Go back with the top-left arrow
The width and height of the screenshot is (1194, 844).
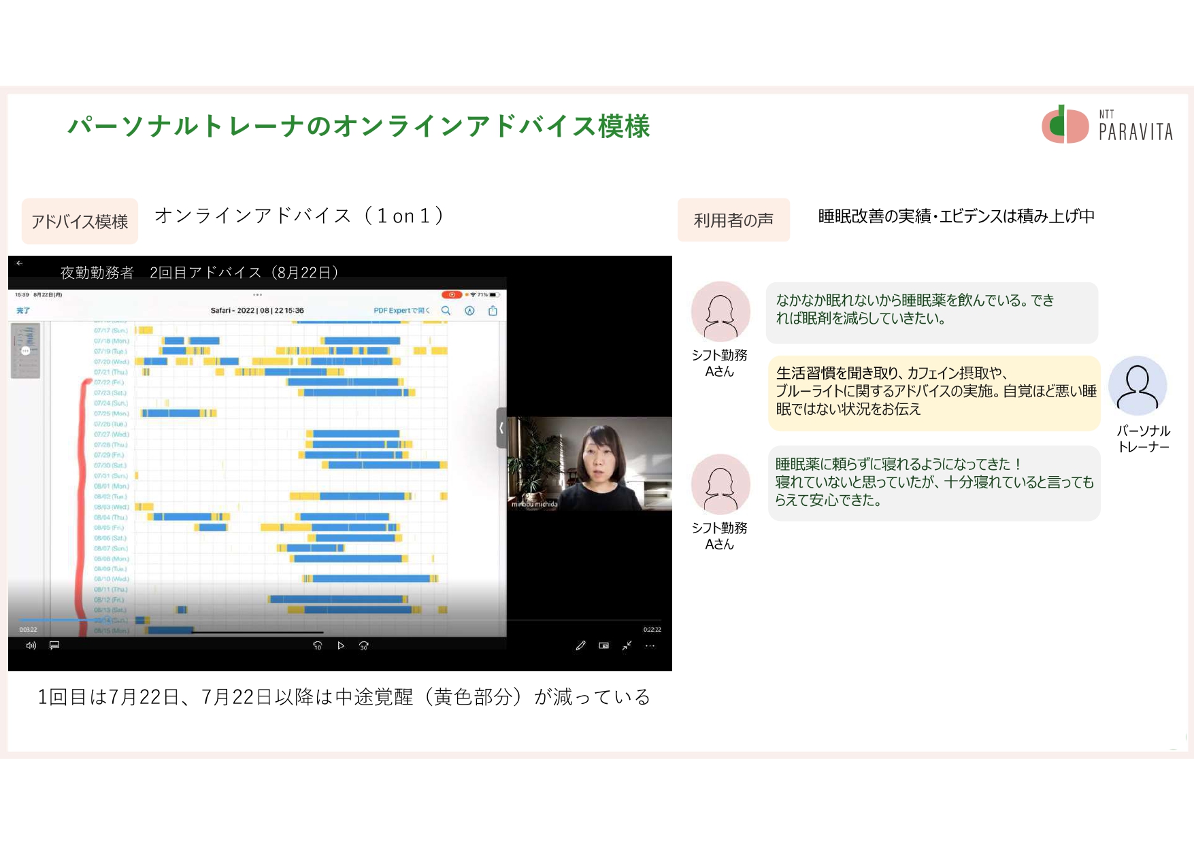pyautogui.click(x=20, y=263)
